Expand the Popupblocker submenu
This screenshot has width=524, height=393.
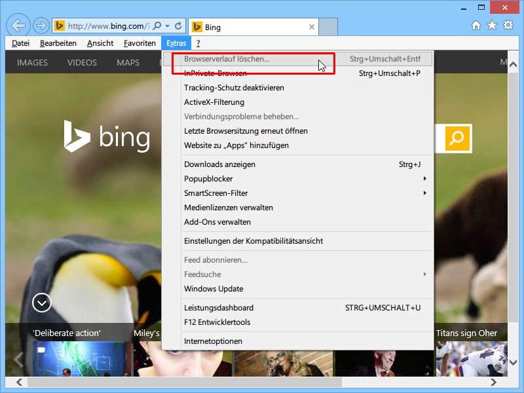point(297,178)
